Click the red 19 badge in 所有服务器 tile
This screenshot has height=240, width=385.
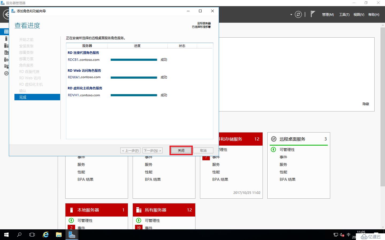tap(138, 227)
